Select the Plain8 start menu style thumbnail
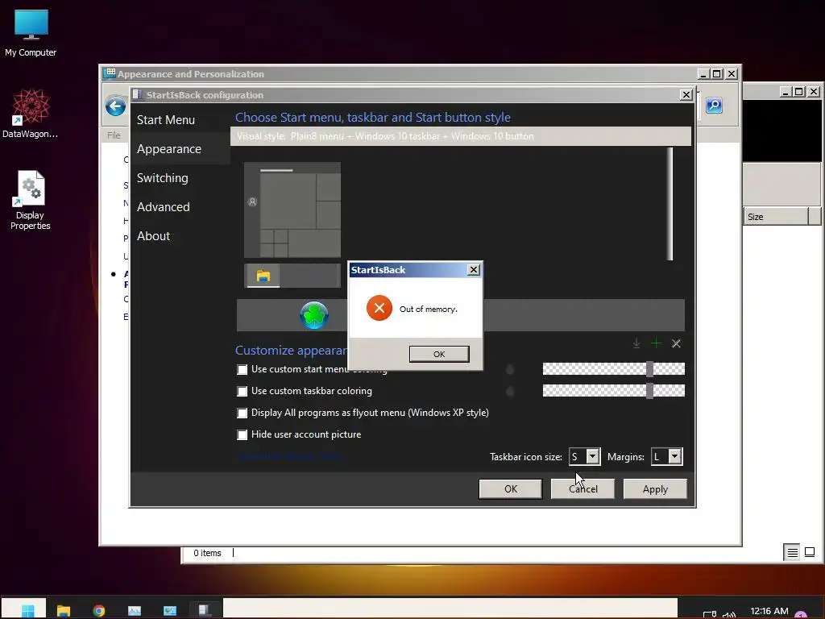This screenshot has width=825, height=619. coord(292,210)
